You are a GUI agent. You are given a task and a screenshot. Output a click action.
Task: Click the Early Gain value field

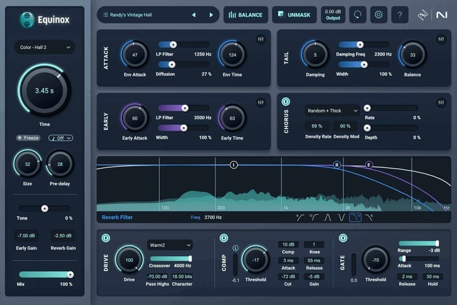pos(26,236)
